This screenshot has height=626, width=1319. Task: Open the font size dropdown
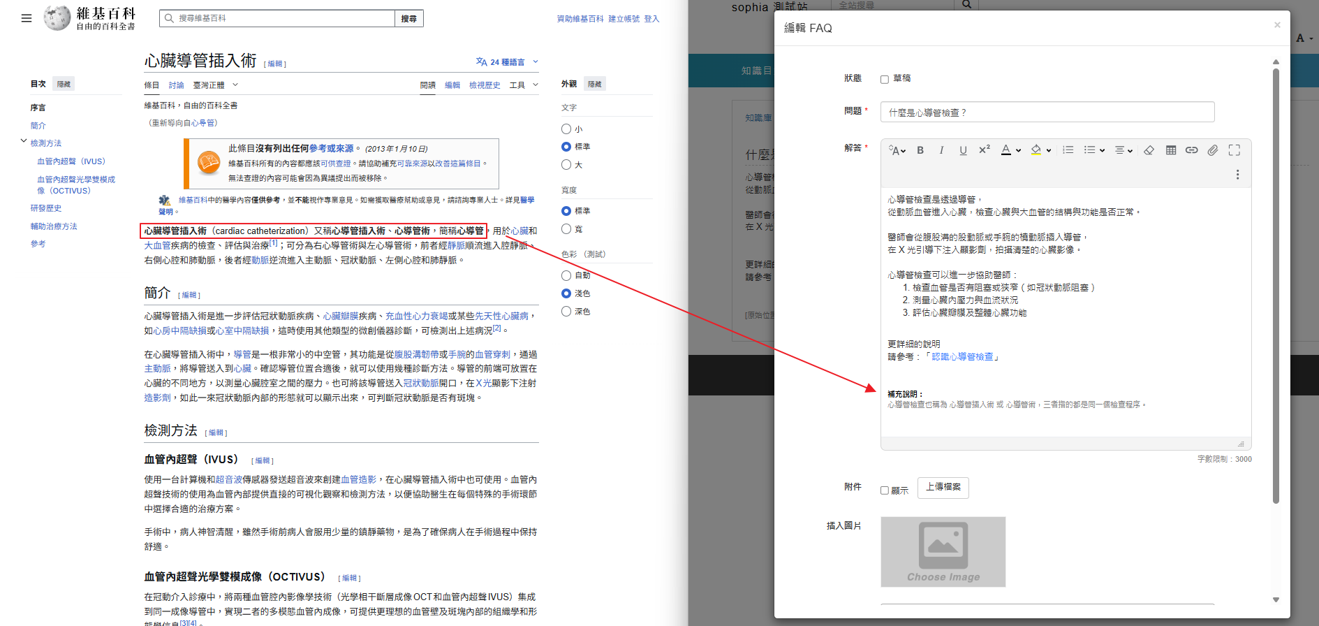(x=897, y=150)
